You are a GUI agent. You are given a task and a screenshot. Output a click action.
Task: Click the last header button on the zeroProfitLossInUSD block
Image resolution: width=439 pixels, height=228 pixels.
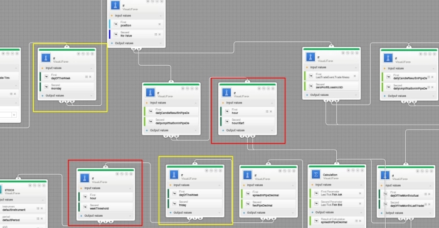[356, 53]
